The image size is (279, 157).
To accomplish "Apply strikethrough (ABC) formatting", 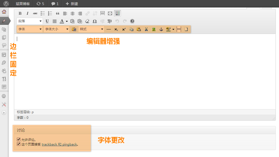I will [x=35, y=13].
